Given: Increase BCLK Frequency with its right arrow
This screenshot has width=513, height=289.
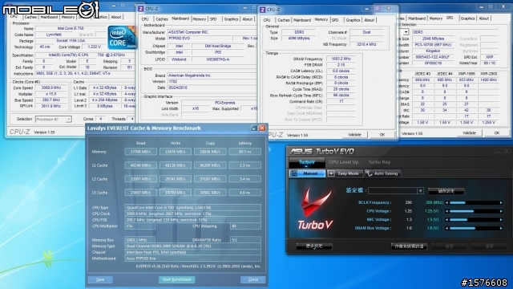Looking at the screenshot, I should (501, 203).
